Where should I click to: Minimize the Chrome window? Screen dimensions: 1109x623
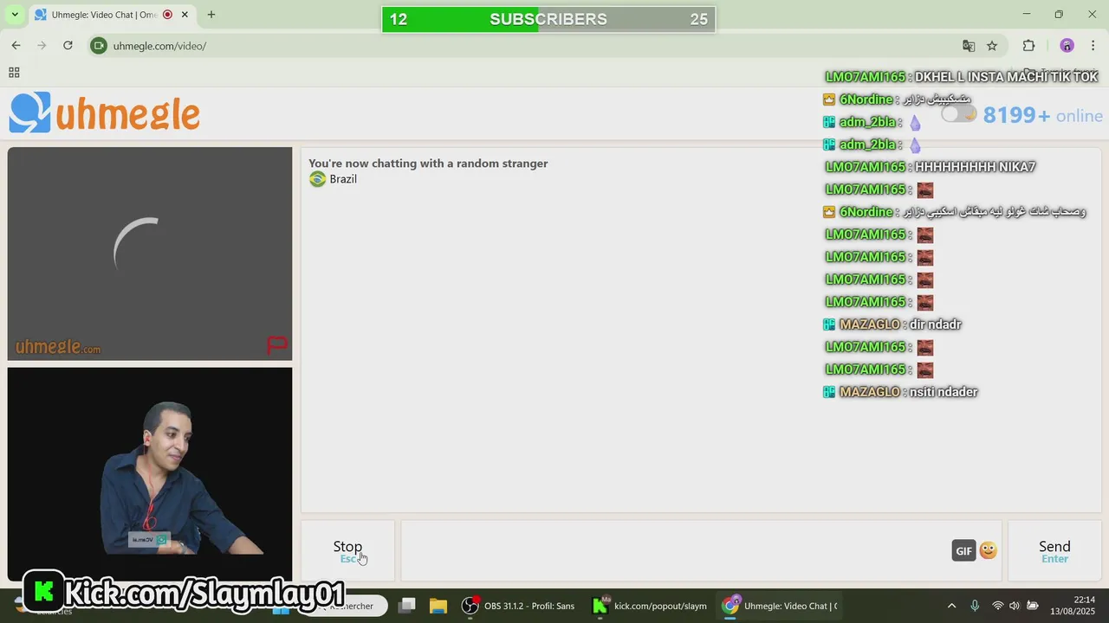1027,14
